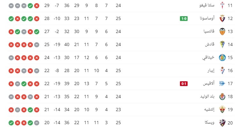Click the Eibar club crest
The height and width of the screenshot is (127, 238).
(222, 70)
